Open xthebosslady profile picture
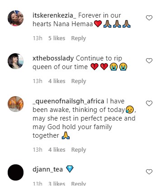The height and width of the screenshot is (186, 165). click(x=16, y=61)
